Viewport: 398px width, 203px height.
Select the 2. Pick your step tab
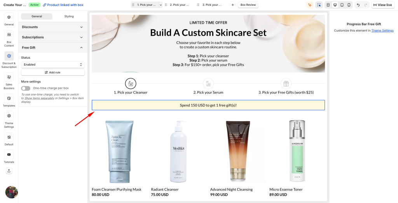[x=179, y=5]
